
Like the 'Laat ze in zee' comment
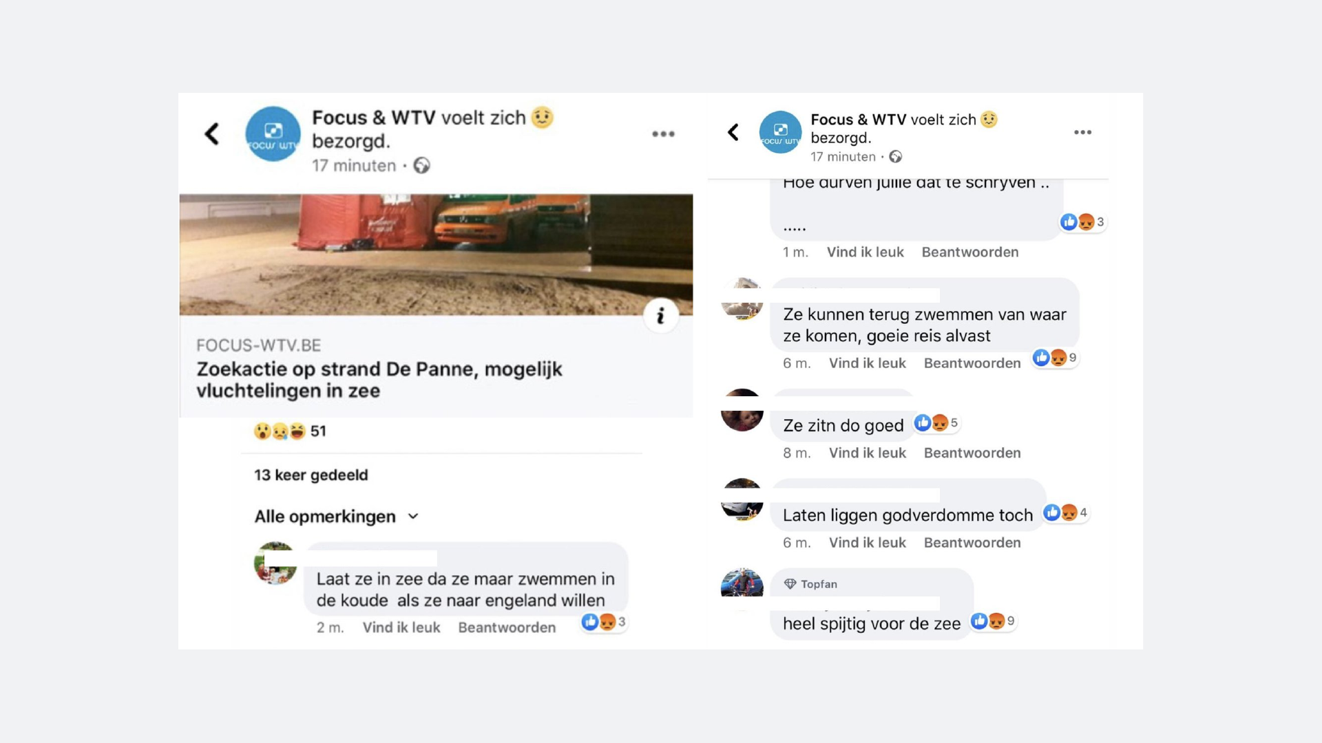click(401, 627)
